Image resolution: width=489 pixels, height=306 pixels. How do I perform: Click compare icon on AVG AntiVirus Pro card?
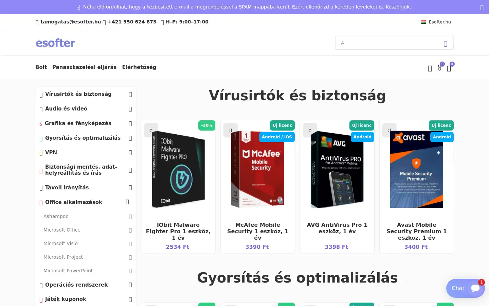[310, 130]
